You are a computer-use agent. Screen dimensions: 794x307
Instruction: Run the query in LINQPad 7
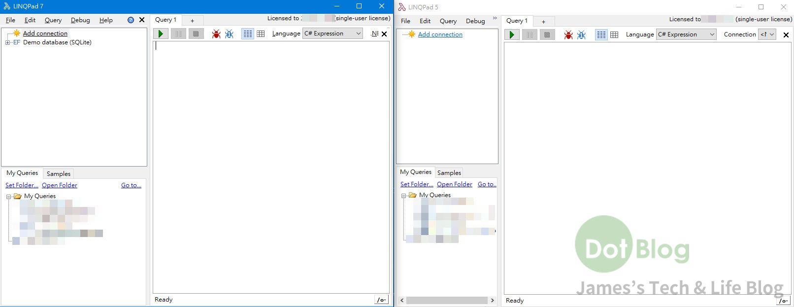pyautogui.click(x=160, y=34)
